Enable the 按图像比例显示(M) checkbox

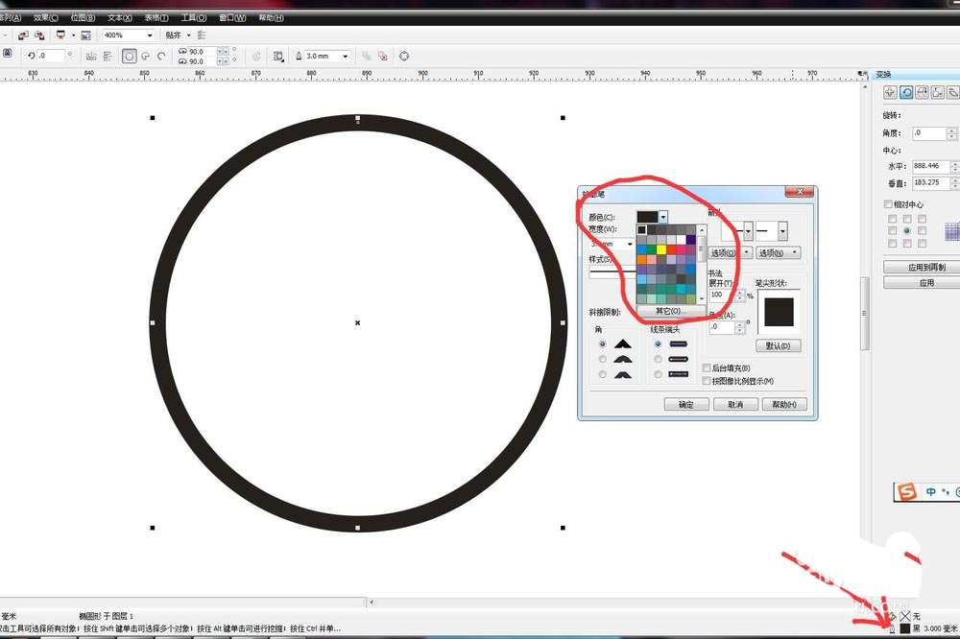coord(706,381)
